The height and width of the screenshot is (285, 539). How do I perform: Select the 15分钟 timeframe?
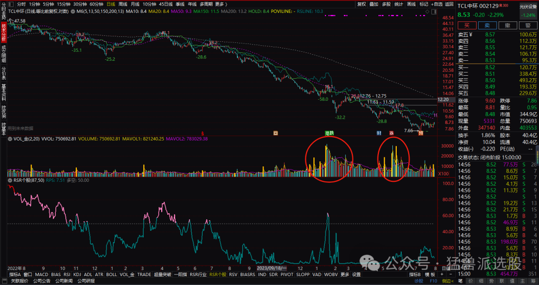[x=63, y=4]
